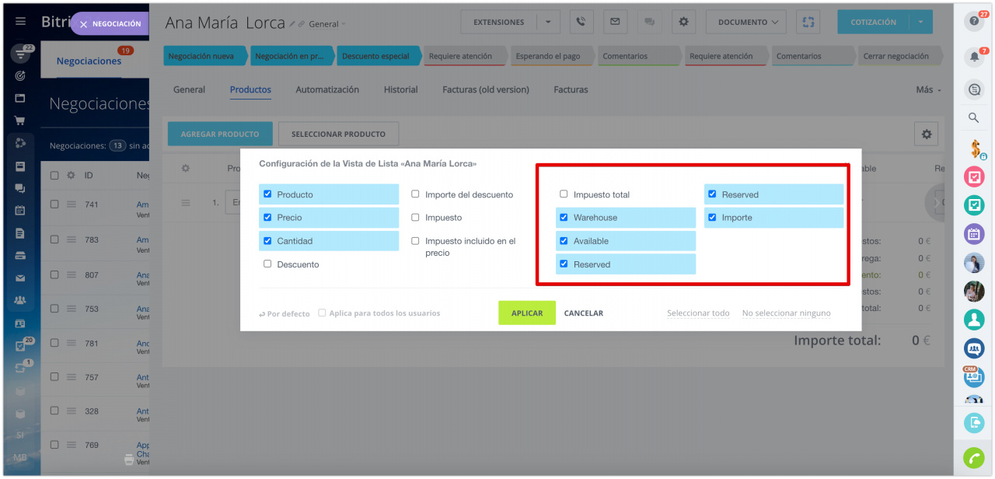Select the Descuento especial stage
This screenshot has width=995, height=479.
coord(378,56)
